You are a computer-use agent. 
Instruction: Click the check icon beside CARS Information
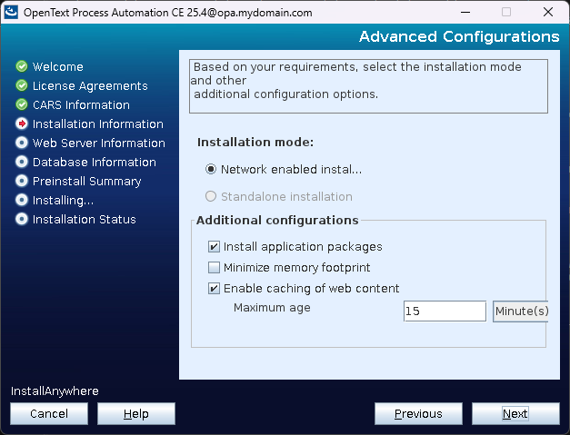click(22, 104)
